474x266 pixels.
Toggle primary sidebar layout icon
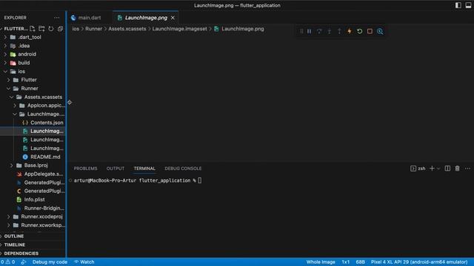pyautogui.click(x=458, y=5)
